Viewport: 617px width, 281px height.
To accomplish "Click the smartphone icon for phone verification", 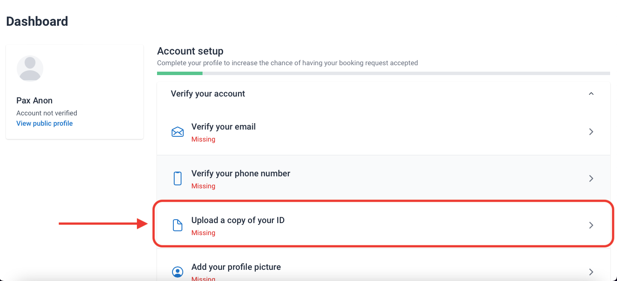I will pos(178,178).
